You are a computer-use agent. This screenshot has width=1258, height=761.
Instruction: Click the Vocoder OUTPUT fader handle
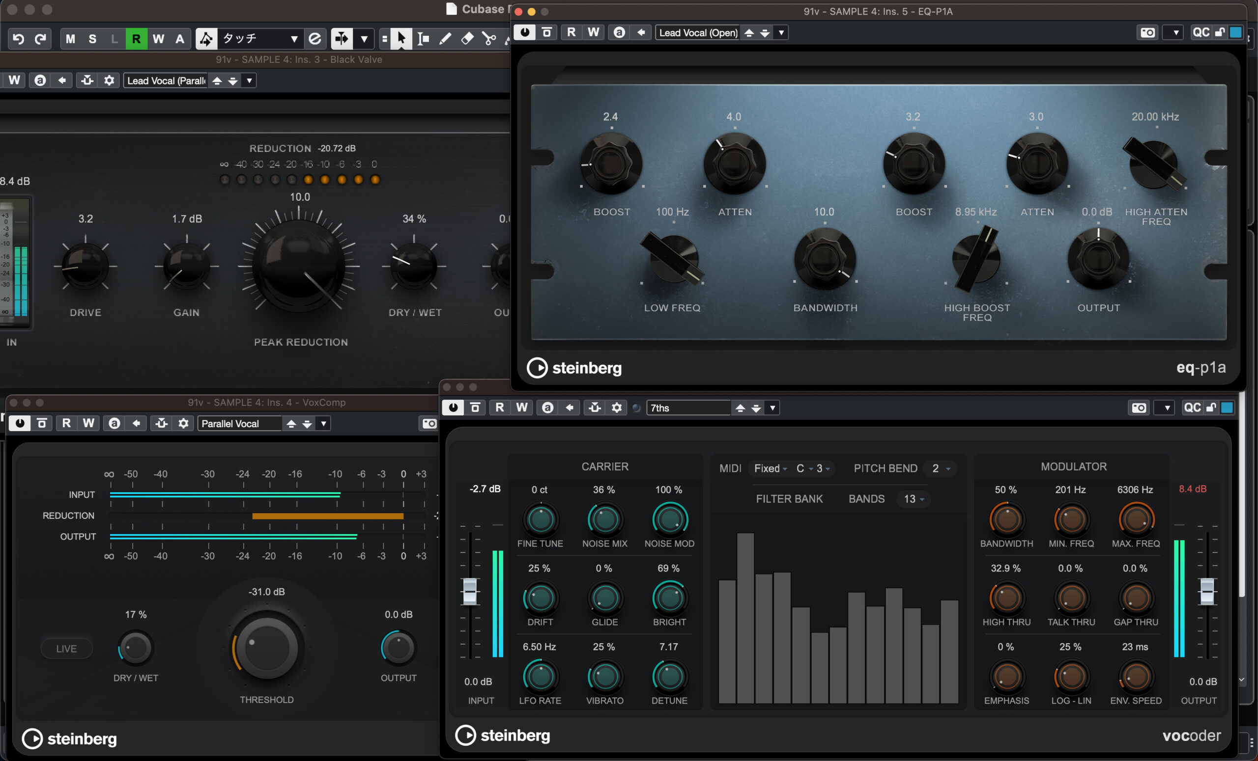point(1207,592)
